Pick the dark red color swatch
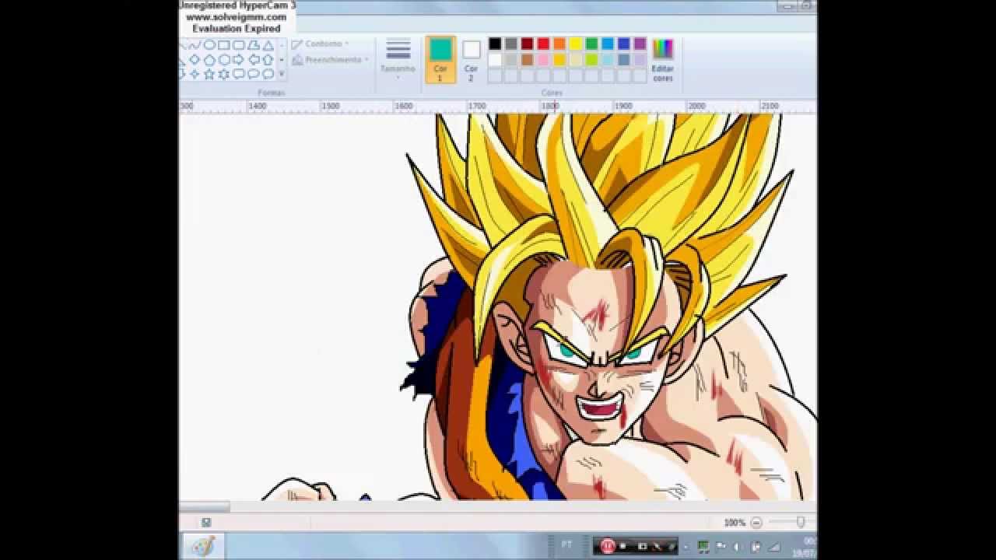This screenshot has height=560, width=996. click(528, 44)
